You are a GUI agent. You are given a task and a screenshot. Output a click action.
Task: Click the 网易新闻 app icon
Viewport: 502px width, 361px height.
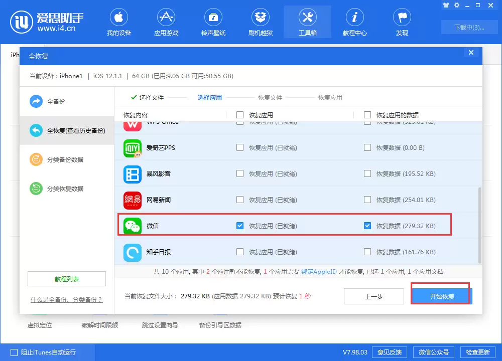[x=133, y=200]
